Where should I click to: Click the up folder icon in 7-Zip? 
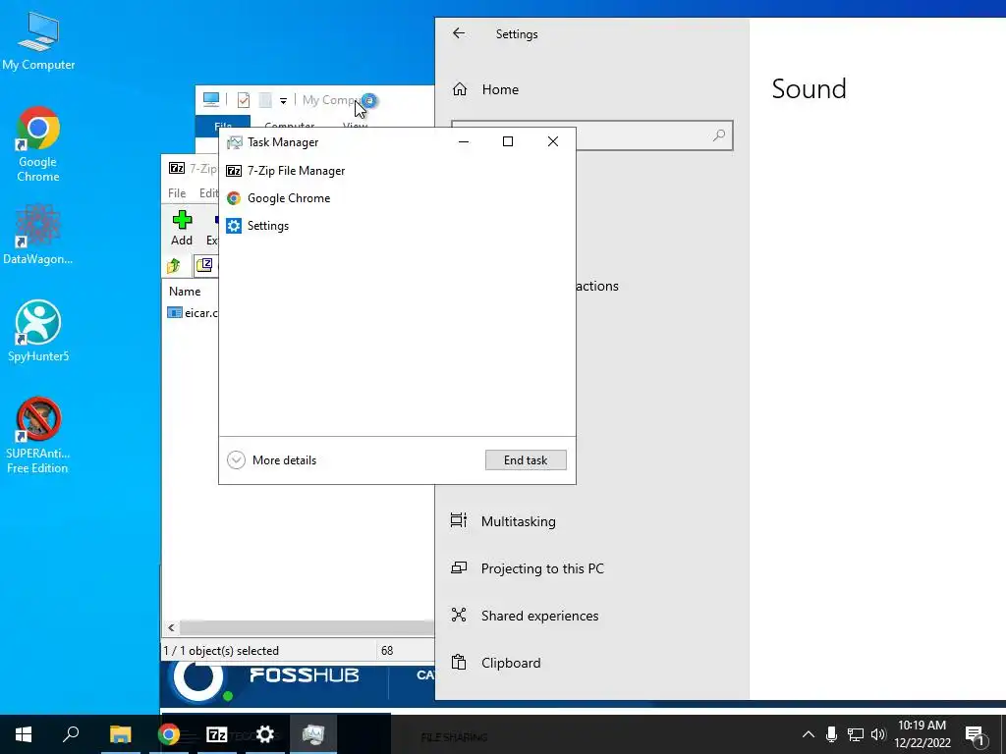click(173, 265)
